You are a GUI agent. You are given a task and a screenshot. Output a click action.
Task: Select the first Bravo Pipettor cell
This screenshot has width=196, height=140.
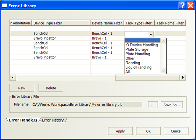pos(61,38)
